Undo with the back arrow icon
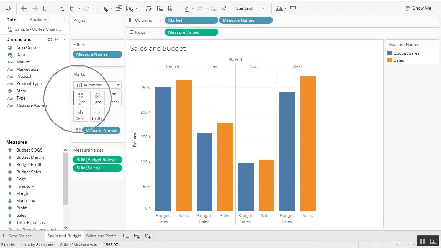The image size is (441, 248). point(24,8)
